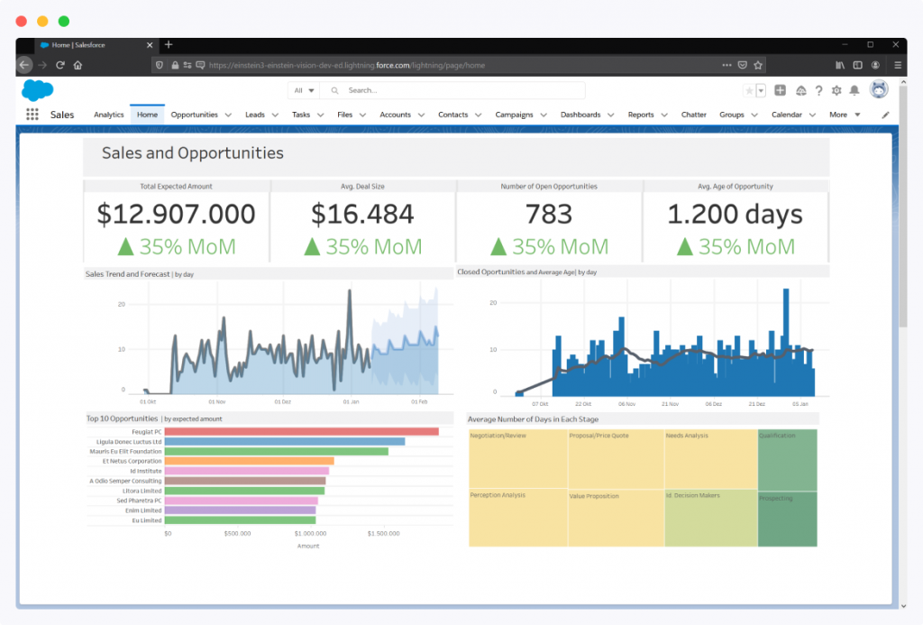Toggle the browser bookmark star
The width and height of the screenshot is (923, 625).
(758, 65)
